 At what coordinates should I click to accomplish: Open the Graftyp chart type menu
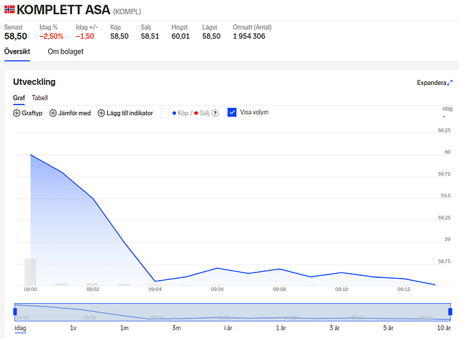(x=32, y=113)
